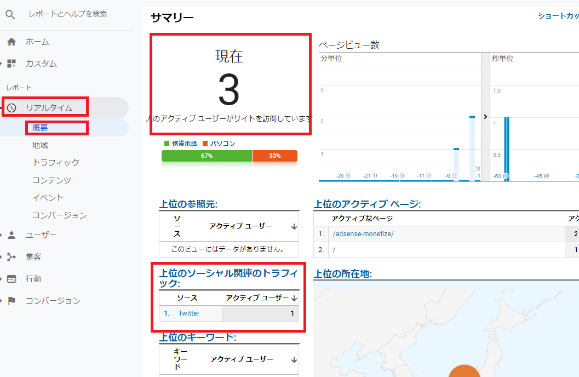Viewport: 579px width, 377px height.
Task: Click the Custom dashboard grid icon
Action: coord(12,64)
